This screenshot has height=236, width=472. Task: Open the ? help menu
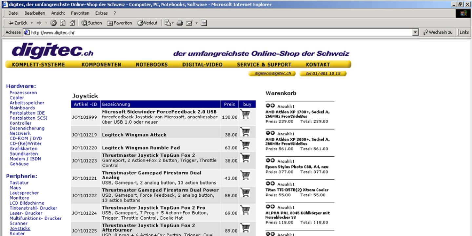[x=115, y=13]
